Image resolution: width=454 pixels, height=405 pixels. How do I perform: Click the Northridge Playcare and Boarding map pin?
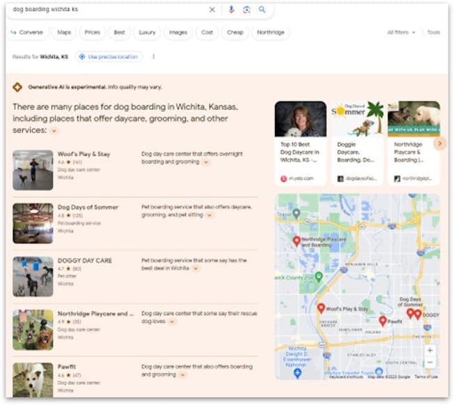pos(297,240)
